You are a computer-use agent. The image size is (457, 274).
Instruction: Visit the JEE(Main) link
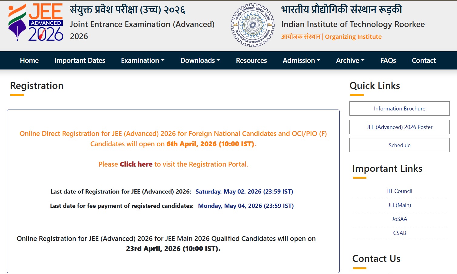tap(399, 205)
